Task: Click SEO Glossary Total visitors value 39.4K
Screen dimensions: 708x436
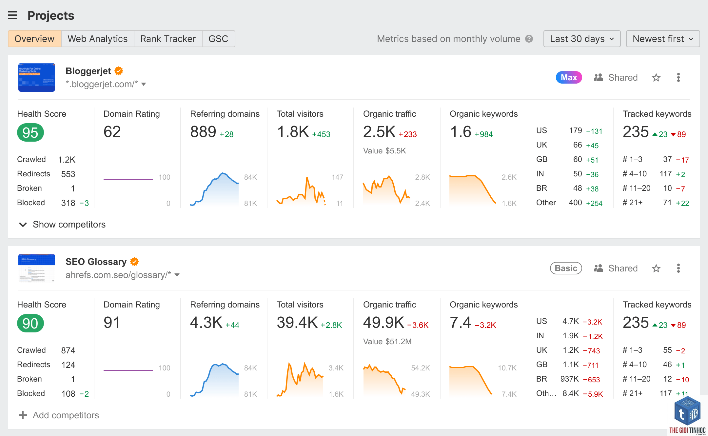Action: coord(297,323)
